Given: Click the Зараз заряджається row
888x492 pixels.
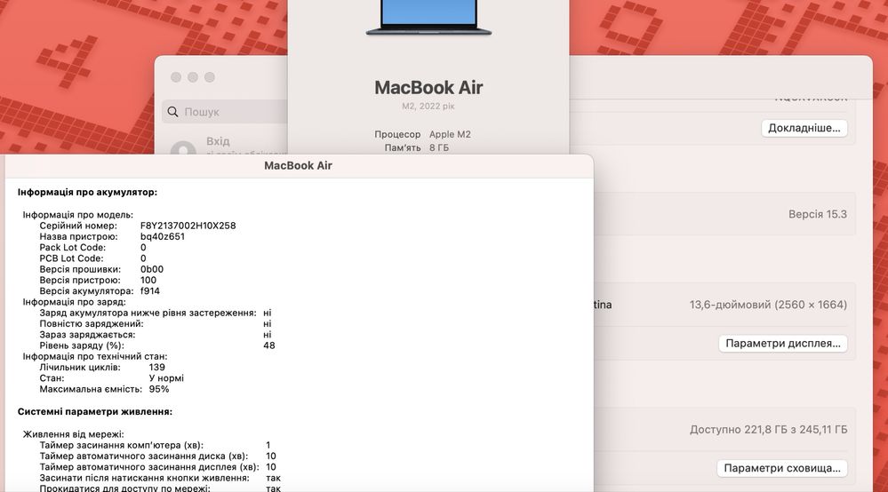Looking at the screenshot, I should [x=156, y=334].
